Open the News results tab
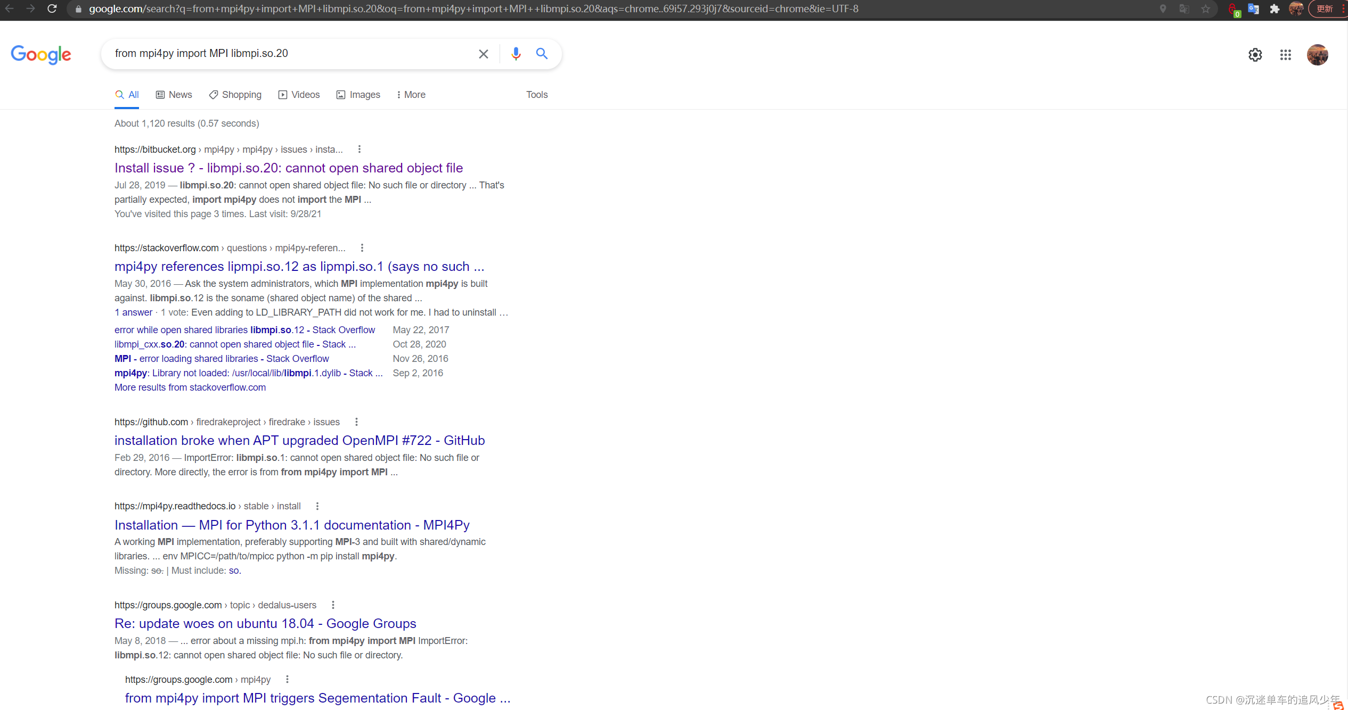The height and width of the screenshot is (710, 1348). coord(174,95)
